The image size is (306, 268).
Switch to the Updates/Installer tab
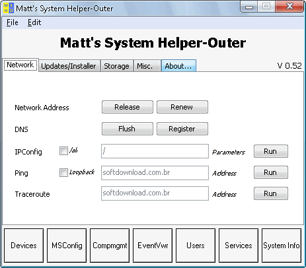point(69,66)
